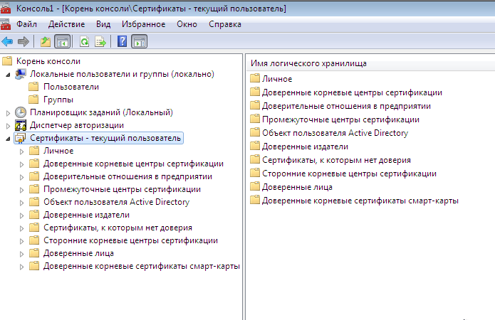This screenshot has height=320, width=495.
Task: Click the Export list toolbar icon
Action: click(x=100, y=42)
